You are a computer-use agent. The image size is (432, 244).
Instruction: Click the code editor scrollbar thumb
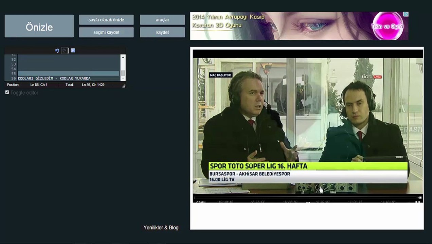pyautogui.click(x=123, y=73)
